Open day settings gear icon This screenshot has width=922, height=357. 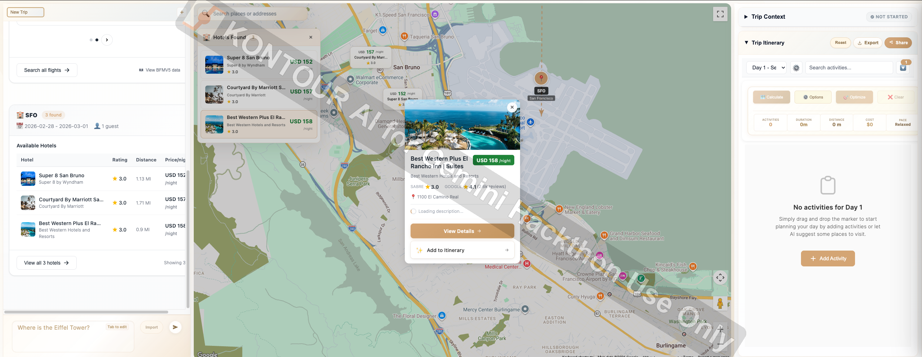(x=796, y=68)
